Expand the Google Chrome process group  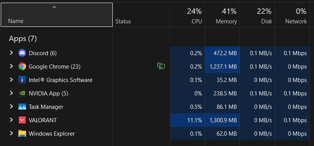click(12, 66)
